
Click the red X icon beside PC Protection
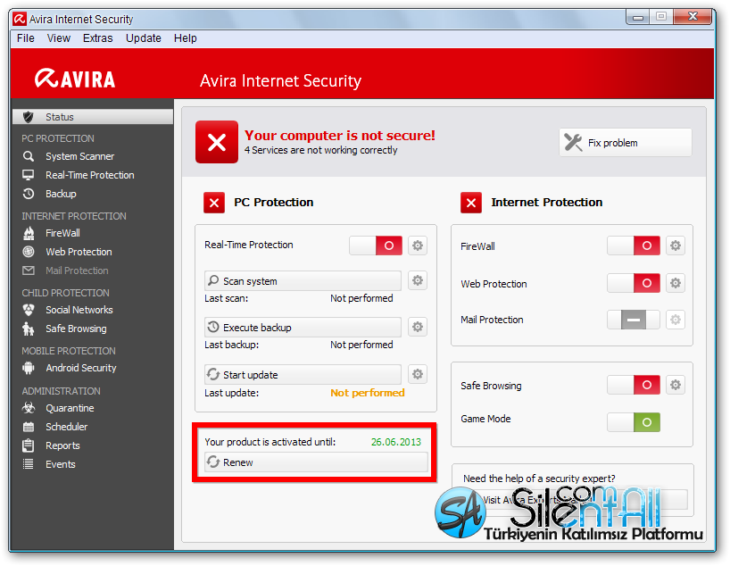[x=214, y=203]
